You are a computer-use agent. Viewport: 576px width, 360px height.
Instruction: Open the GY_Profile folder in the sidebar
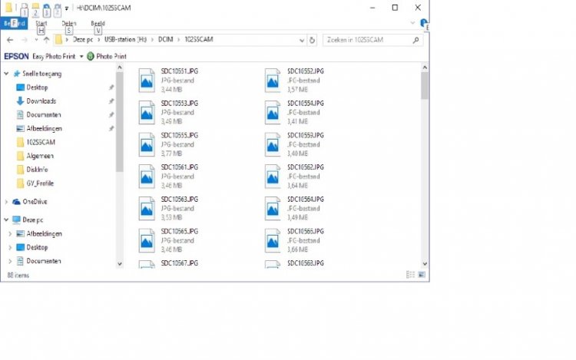(40, 183)
